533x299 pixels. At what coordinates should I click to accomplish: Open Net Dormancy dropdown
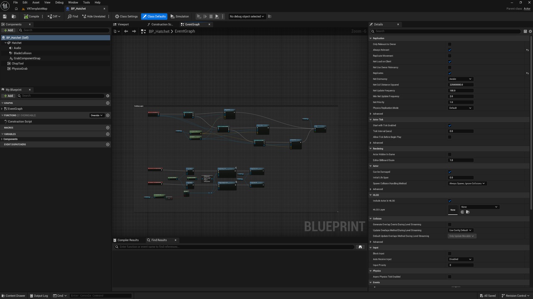[461, 79]
